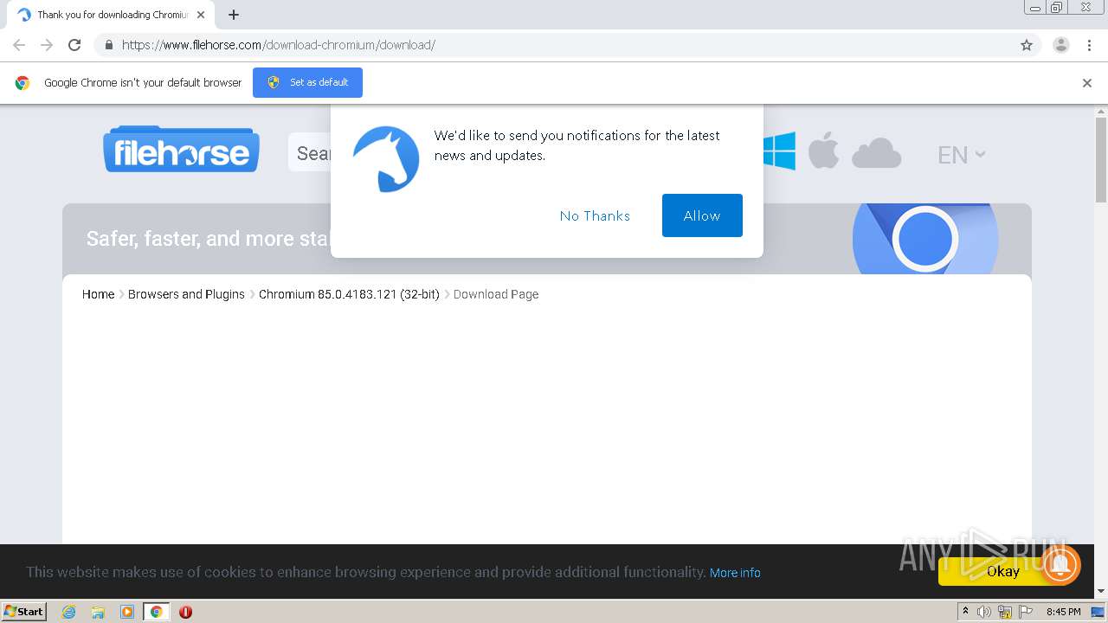Image resolution: width=1108 pixels, height=623 pixels.
Task: Click the browser forward arrow
Action: click(47, 45)
